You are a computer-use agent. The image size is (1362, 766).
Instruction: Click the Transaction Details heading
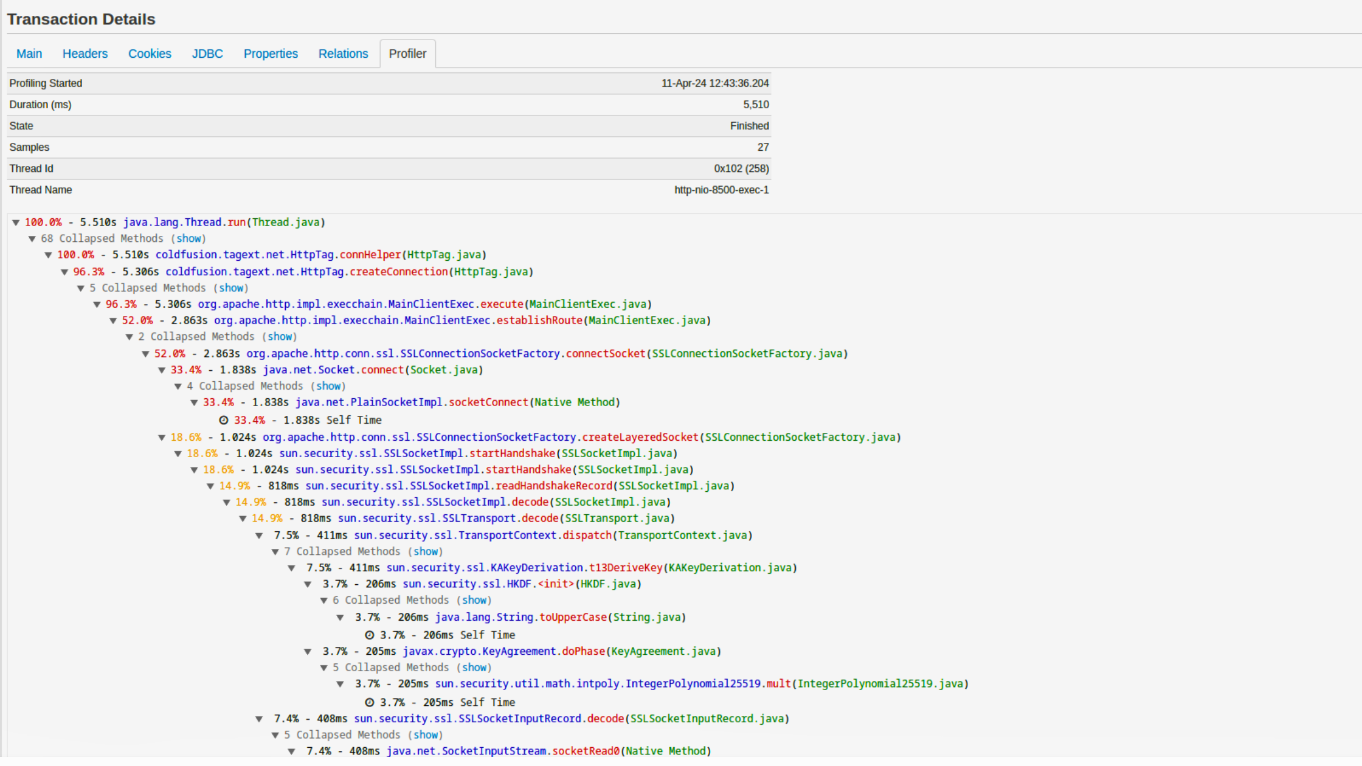point(81,19)
